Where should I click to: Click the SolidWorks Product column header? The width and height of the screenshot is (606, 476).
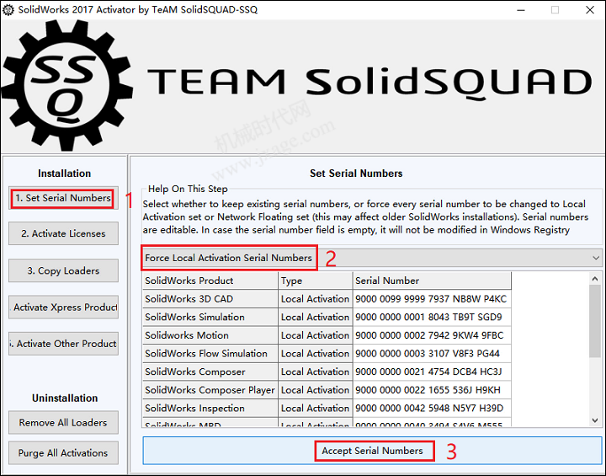pos(210,281)
